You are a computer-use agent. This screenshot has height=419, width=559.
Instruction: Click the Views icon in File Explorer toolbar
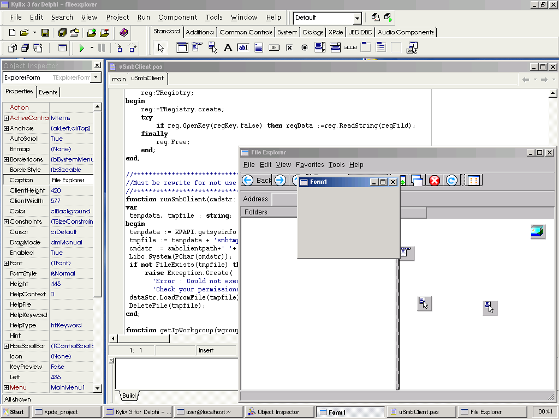tap(474, 181)
